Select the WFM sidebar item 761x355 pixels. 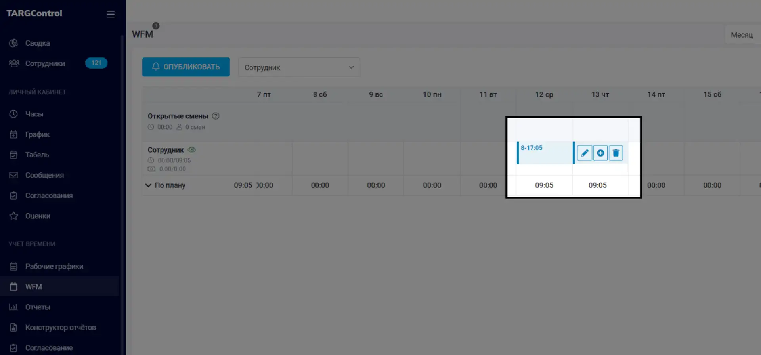click(59, 286)
